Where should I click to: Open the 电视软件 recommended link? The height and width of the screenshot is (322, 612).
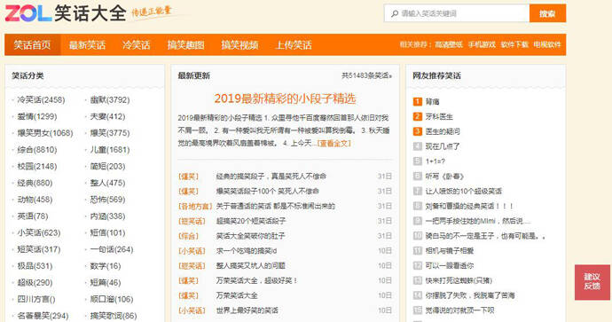click(x=547, y=45)
